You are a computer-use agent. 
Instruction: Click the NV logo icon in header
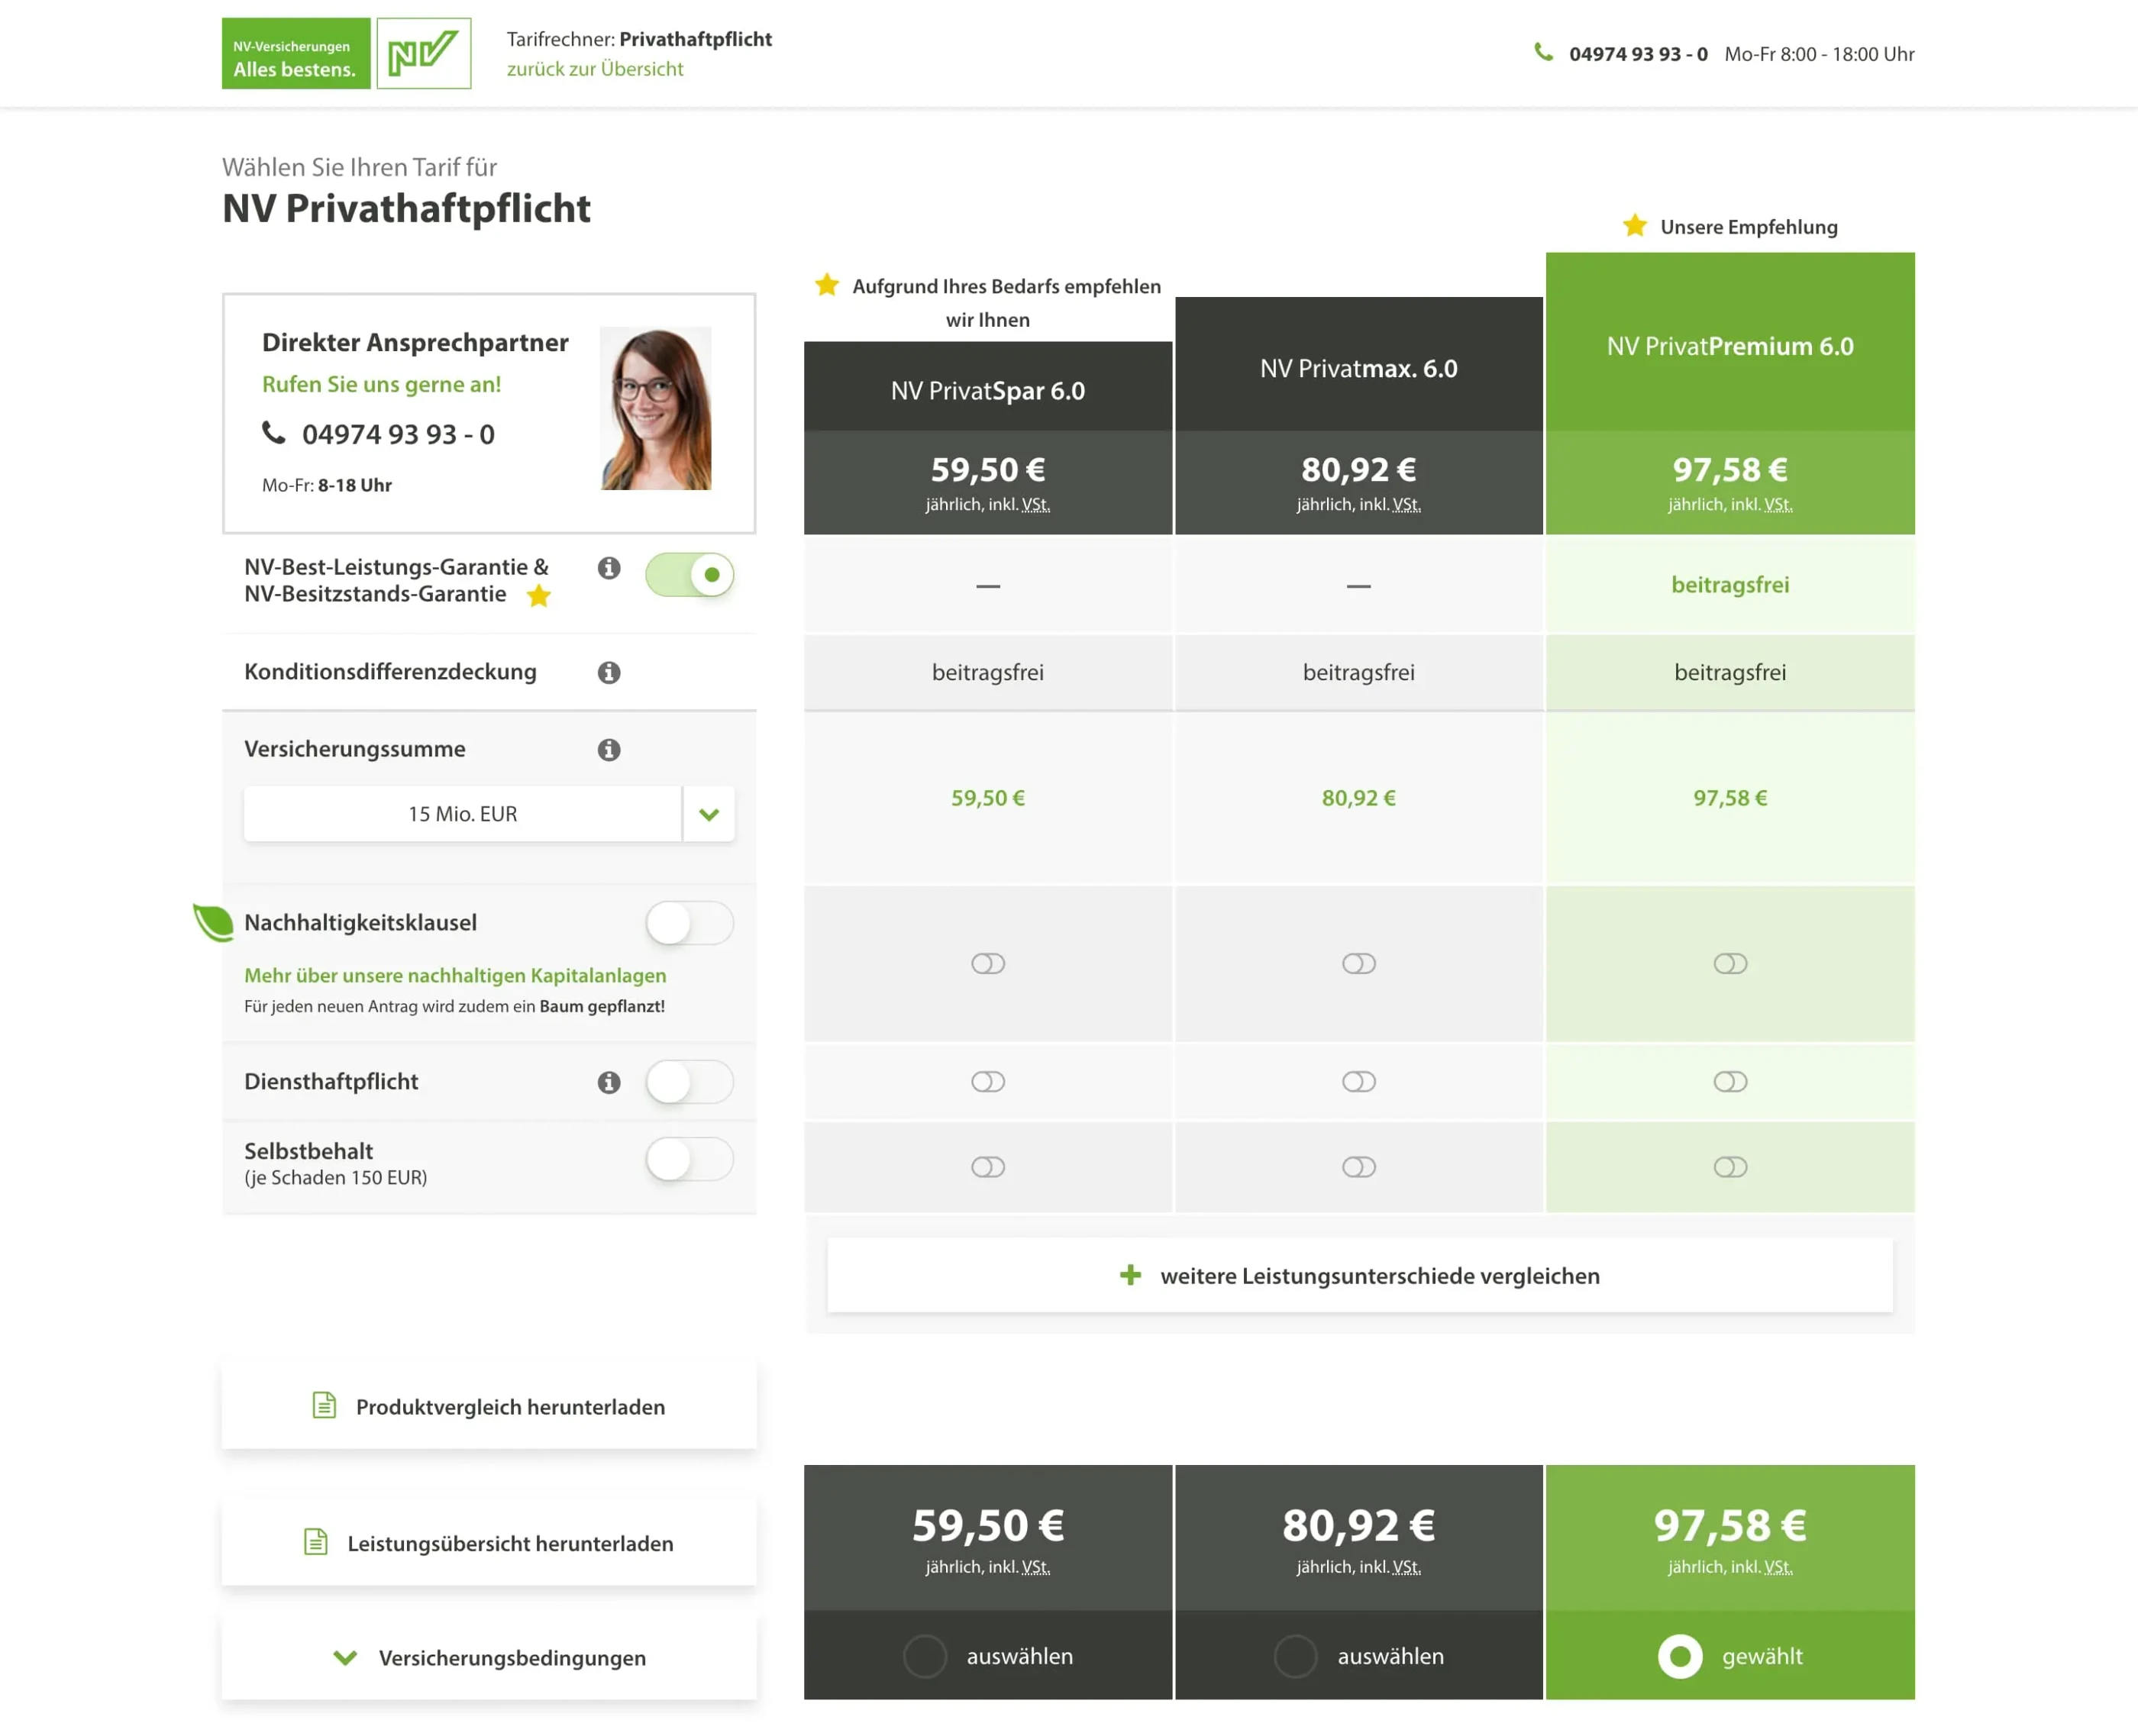coord(423,53)
